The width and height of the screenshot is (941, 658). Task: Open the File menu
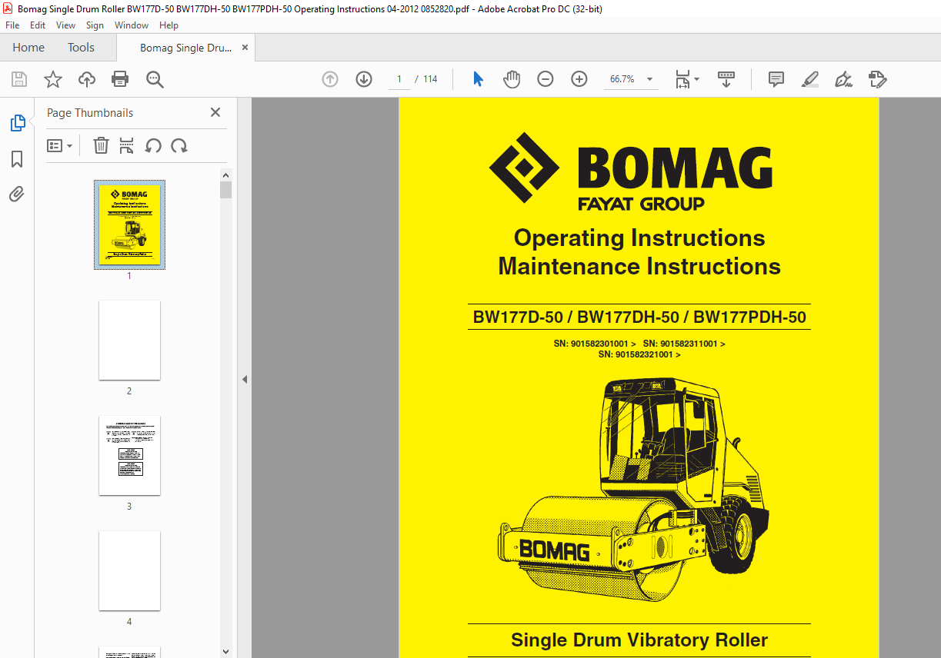pos(12,25)
